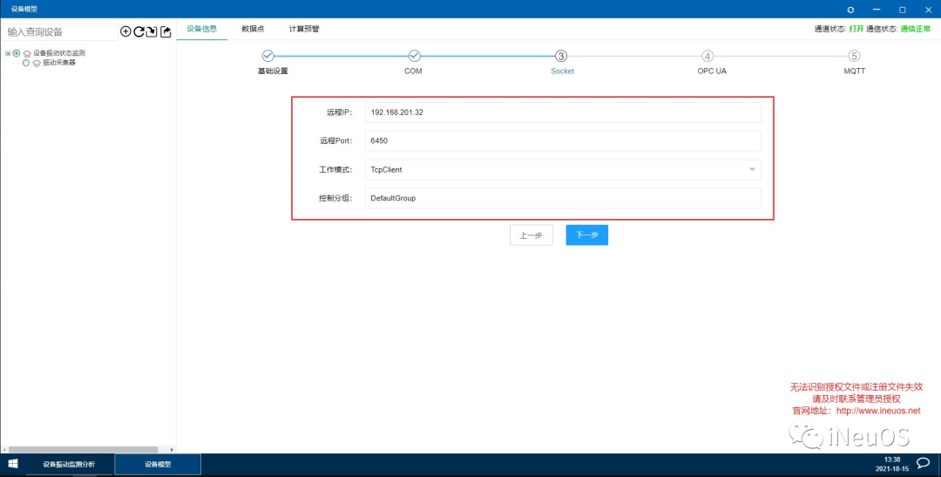
Task: Close the 设备模型 window
Action: (928, 10)
